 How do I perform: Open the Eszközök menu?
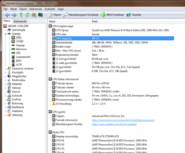(x=50, y=9)
